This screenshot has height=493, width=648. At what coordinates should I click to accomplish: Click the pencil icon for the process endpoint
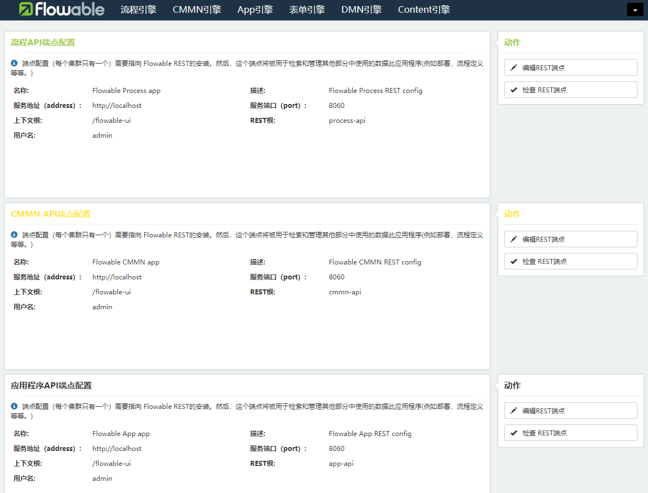point(514,68)
